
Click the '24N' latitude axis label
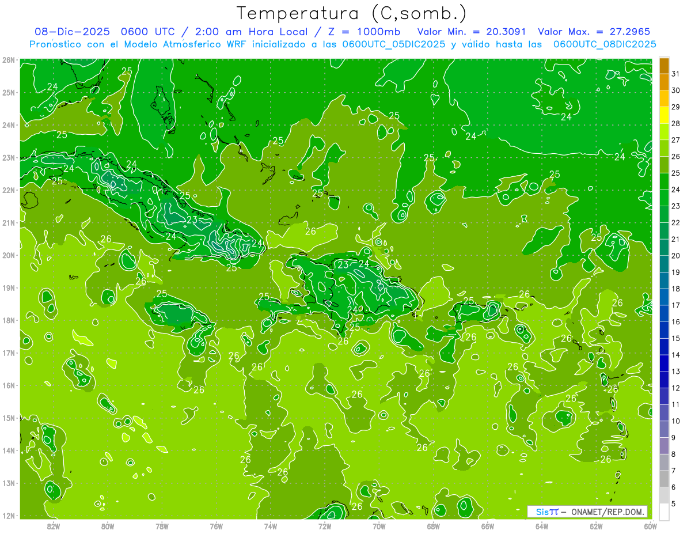pos(8,125)
